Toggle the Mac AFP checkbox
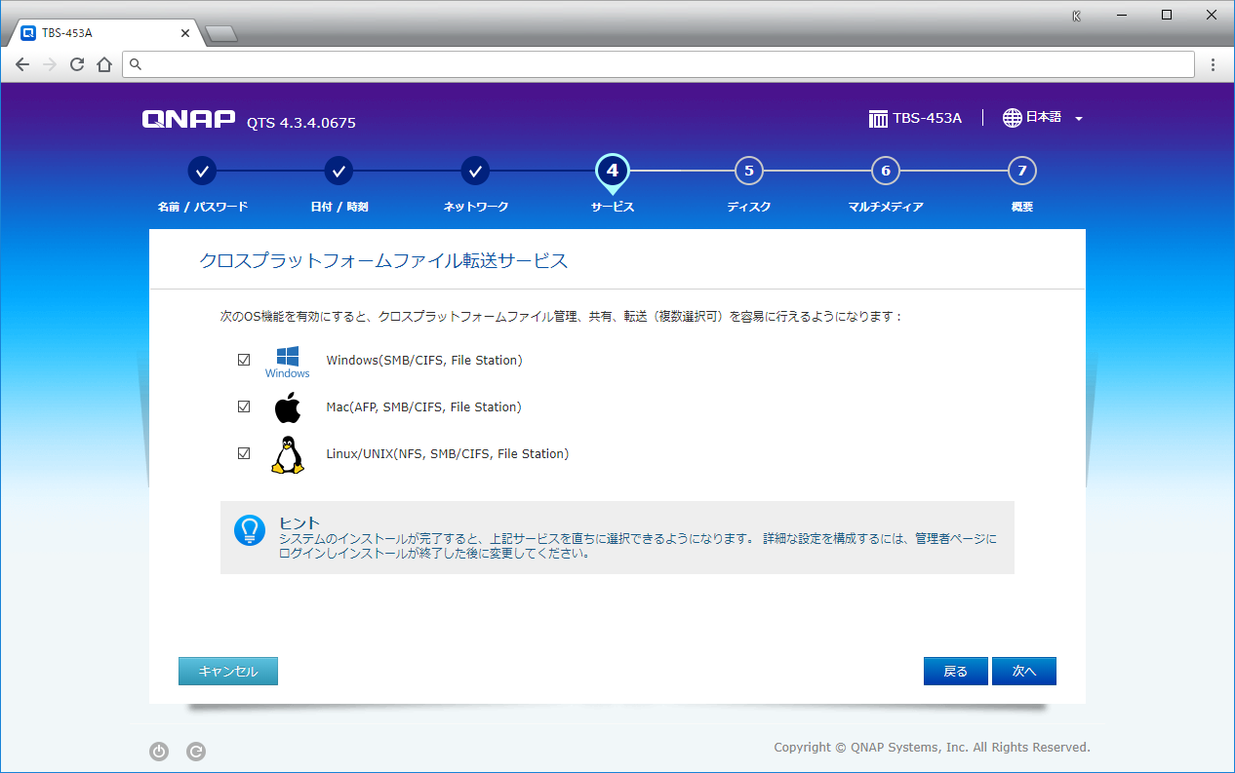Image resolution: width=1235 pixels, height=773 pixels. click(x=244, y=407)
